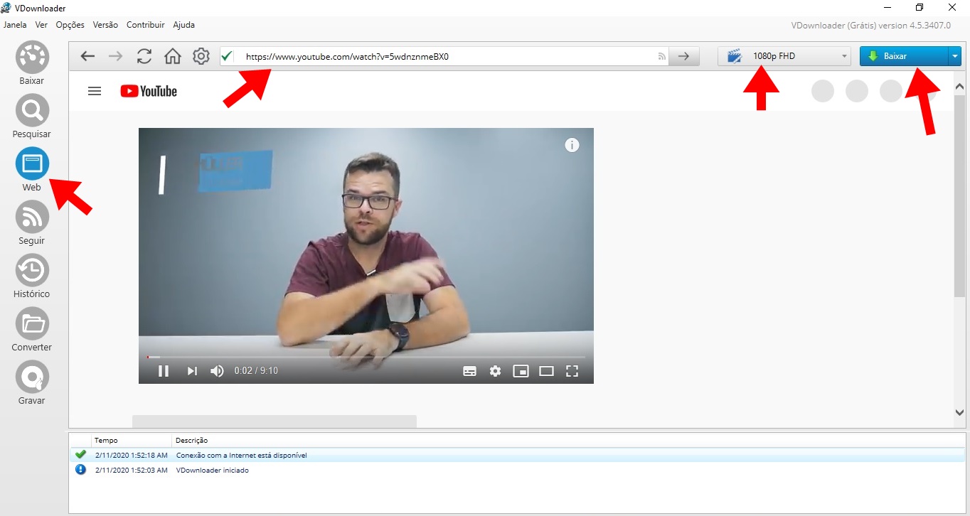This screenshot has width=970, height=516.
Task: Open the Ajuda menu
Action: pyautogui.click(x=183, y=25)
